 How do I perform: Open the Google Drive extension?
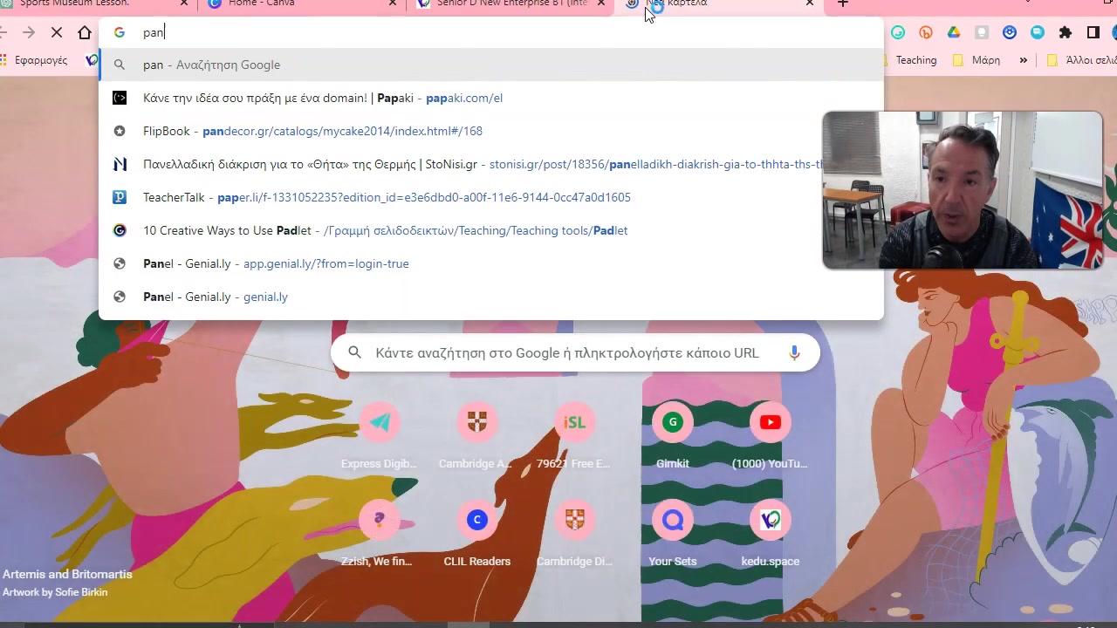click(x=954, y=32)
